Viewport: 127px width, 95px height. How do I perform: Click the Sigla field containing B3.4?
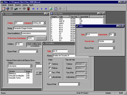(x=92, y=35)
